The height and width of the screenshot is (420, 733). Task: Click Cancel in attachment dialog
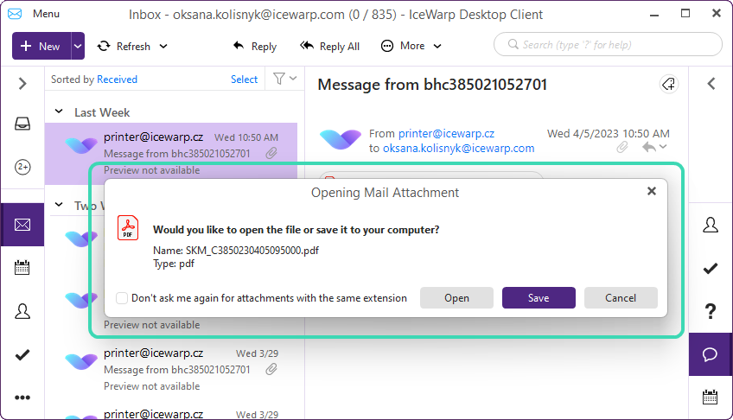click(621, 298)
